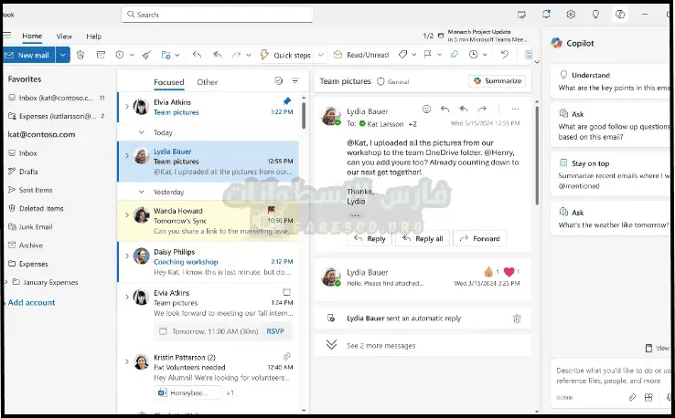Open the New mail dropdown arrow
The image size is (675, 418).
(x=62, y=55)
